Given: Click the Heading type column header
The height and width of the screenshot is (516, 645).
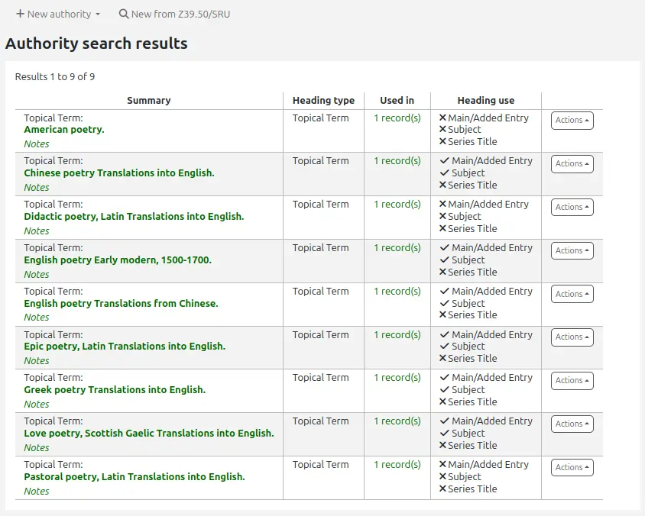Looking at the screenshot, I should [x=324, y=101].
